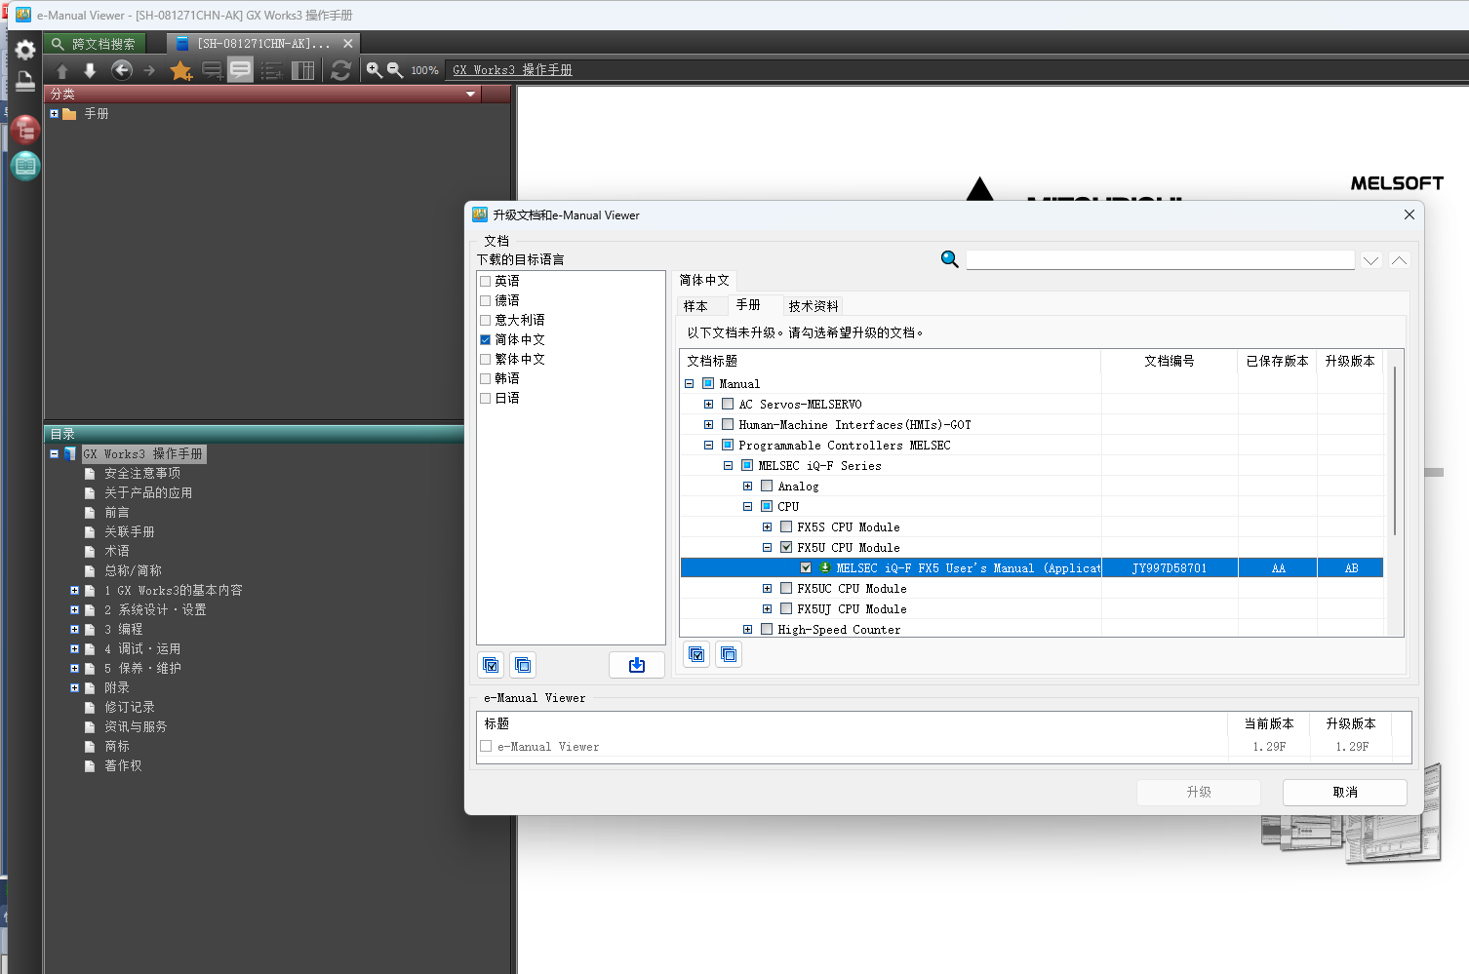Collapse the MELSEC iQ-F Series node
This screenshot has height=974, width=1469.
coord(728,465)
